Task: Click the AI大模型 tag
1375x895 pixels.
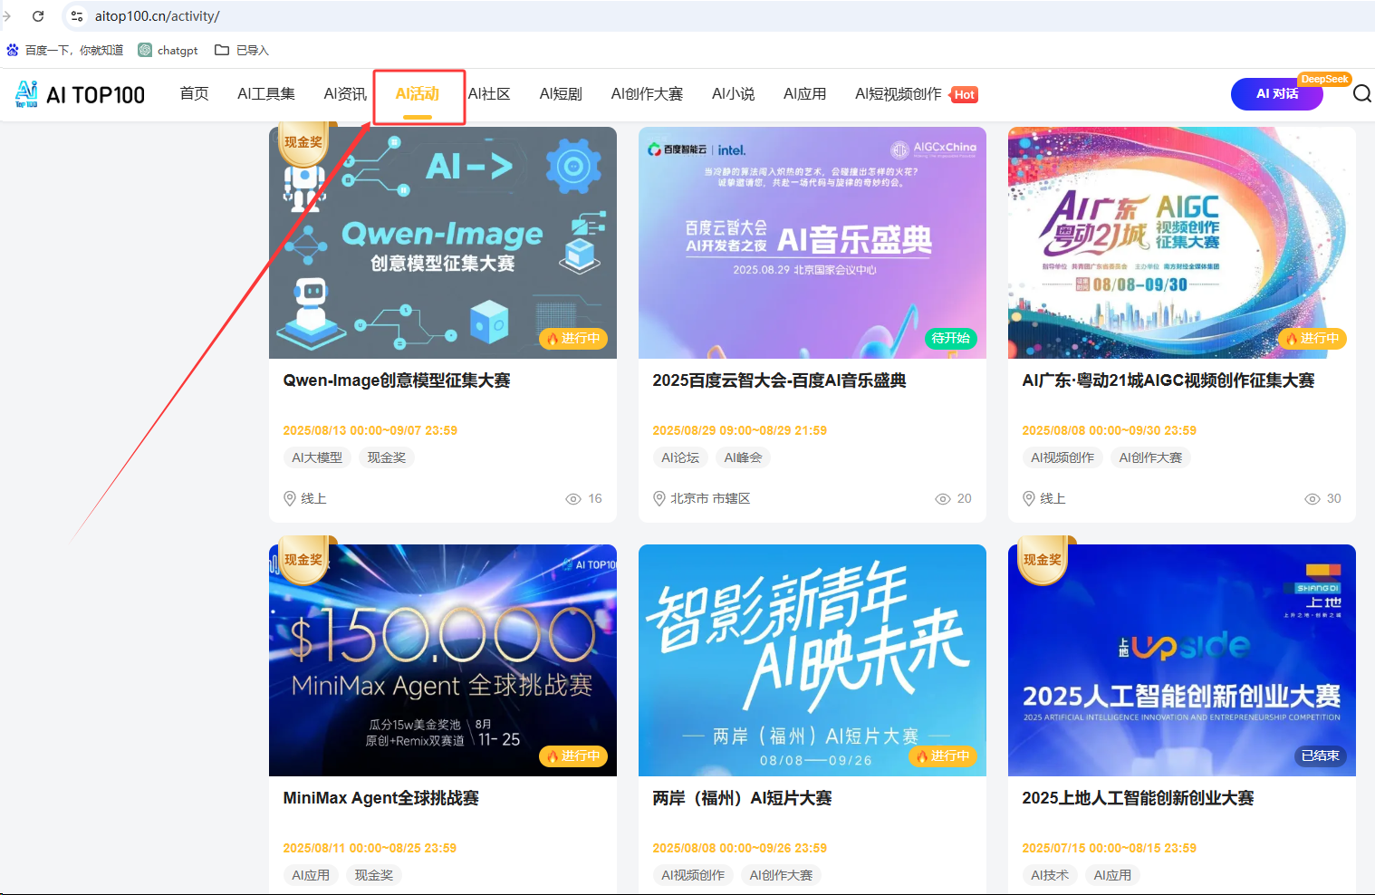Action: pos(317,457)
